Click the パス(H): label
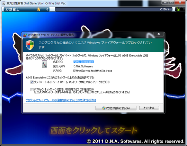This screenshot has width=187, height=146. (x=57, y=71)
